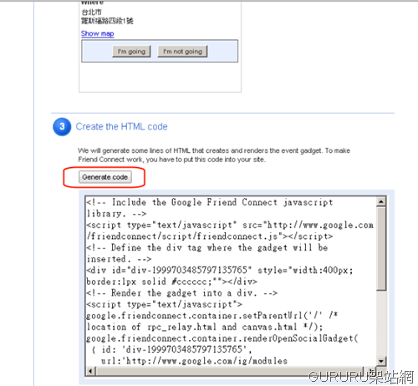Click the Create the HTML code heading
The width and height of the screenshot is (418, 386).
click(121, 127)
